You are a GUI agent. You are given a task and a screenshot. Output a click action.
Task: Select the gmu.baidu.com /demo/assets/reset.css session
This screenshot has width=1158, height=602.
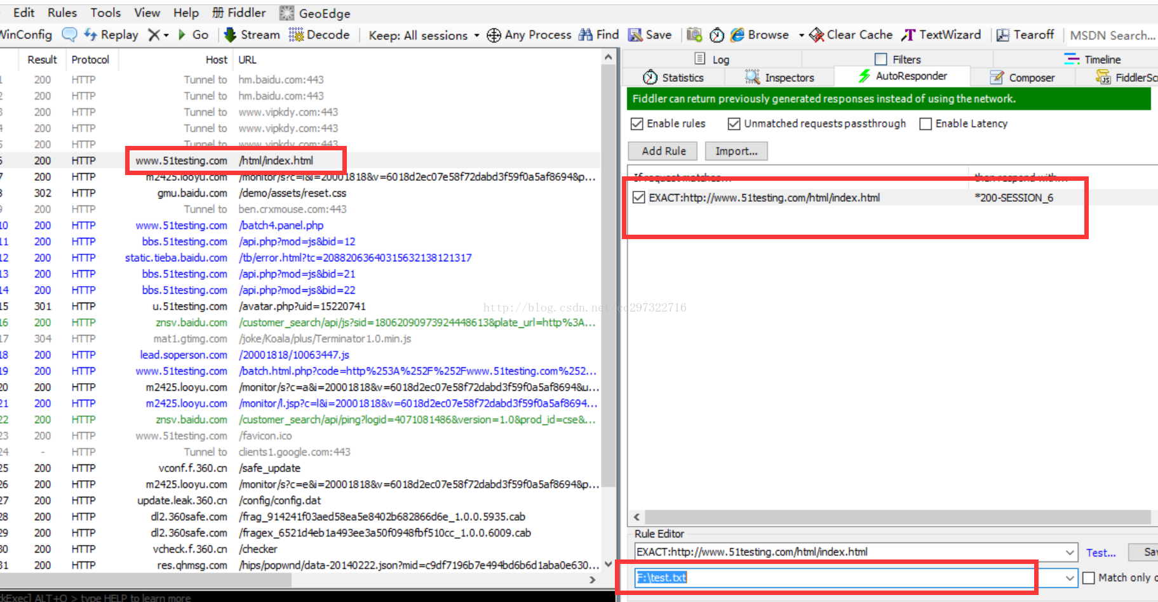click(300, 193)
